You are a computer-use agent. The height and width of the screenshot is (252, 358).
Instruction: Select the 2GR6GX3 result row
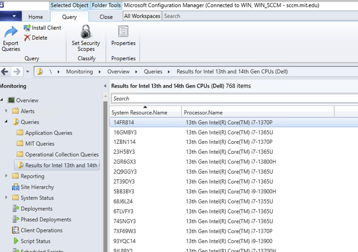click(234, 162)
